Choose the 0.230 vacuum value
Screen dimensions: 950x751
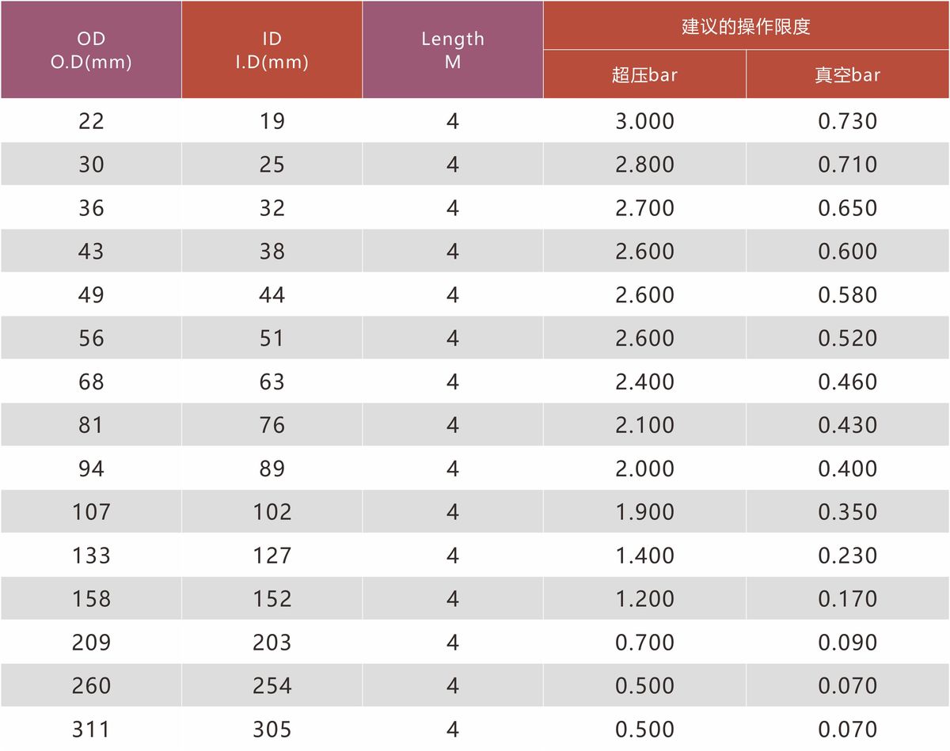848,556
